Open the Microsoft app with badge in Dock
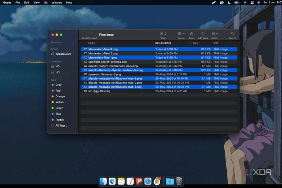The width and height of the screenshot is (282, 188). pos(157,181)
